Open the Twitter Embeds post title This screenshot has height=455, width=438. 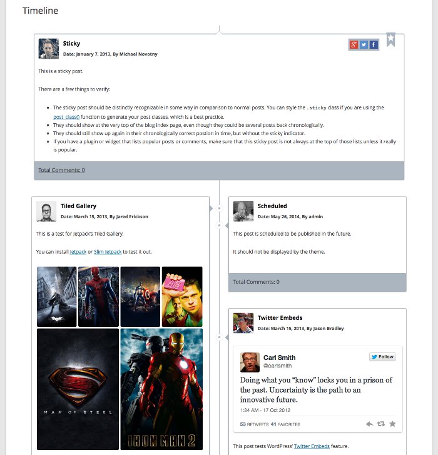280,317
